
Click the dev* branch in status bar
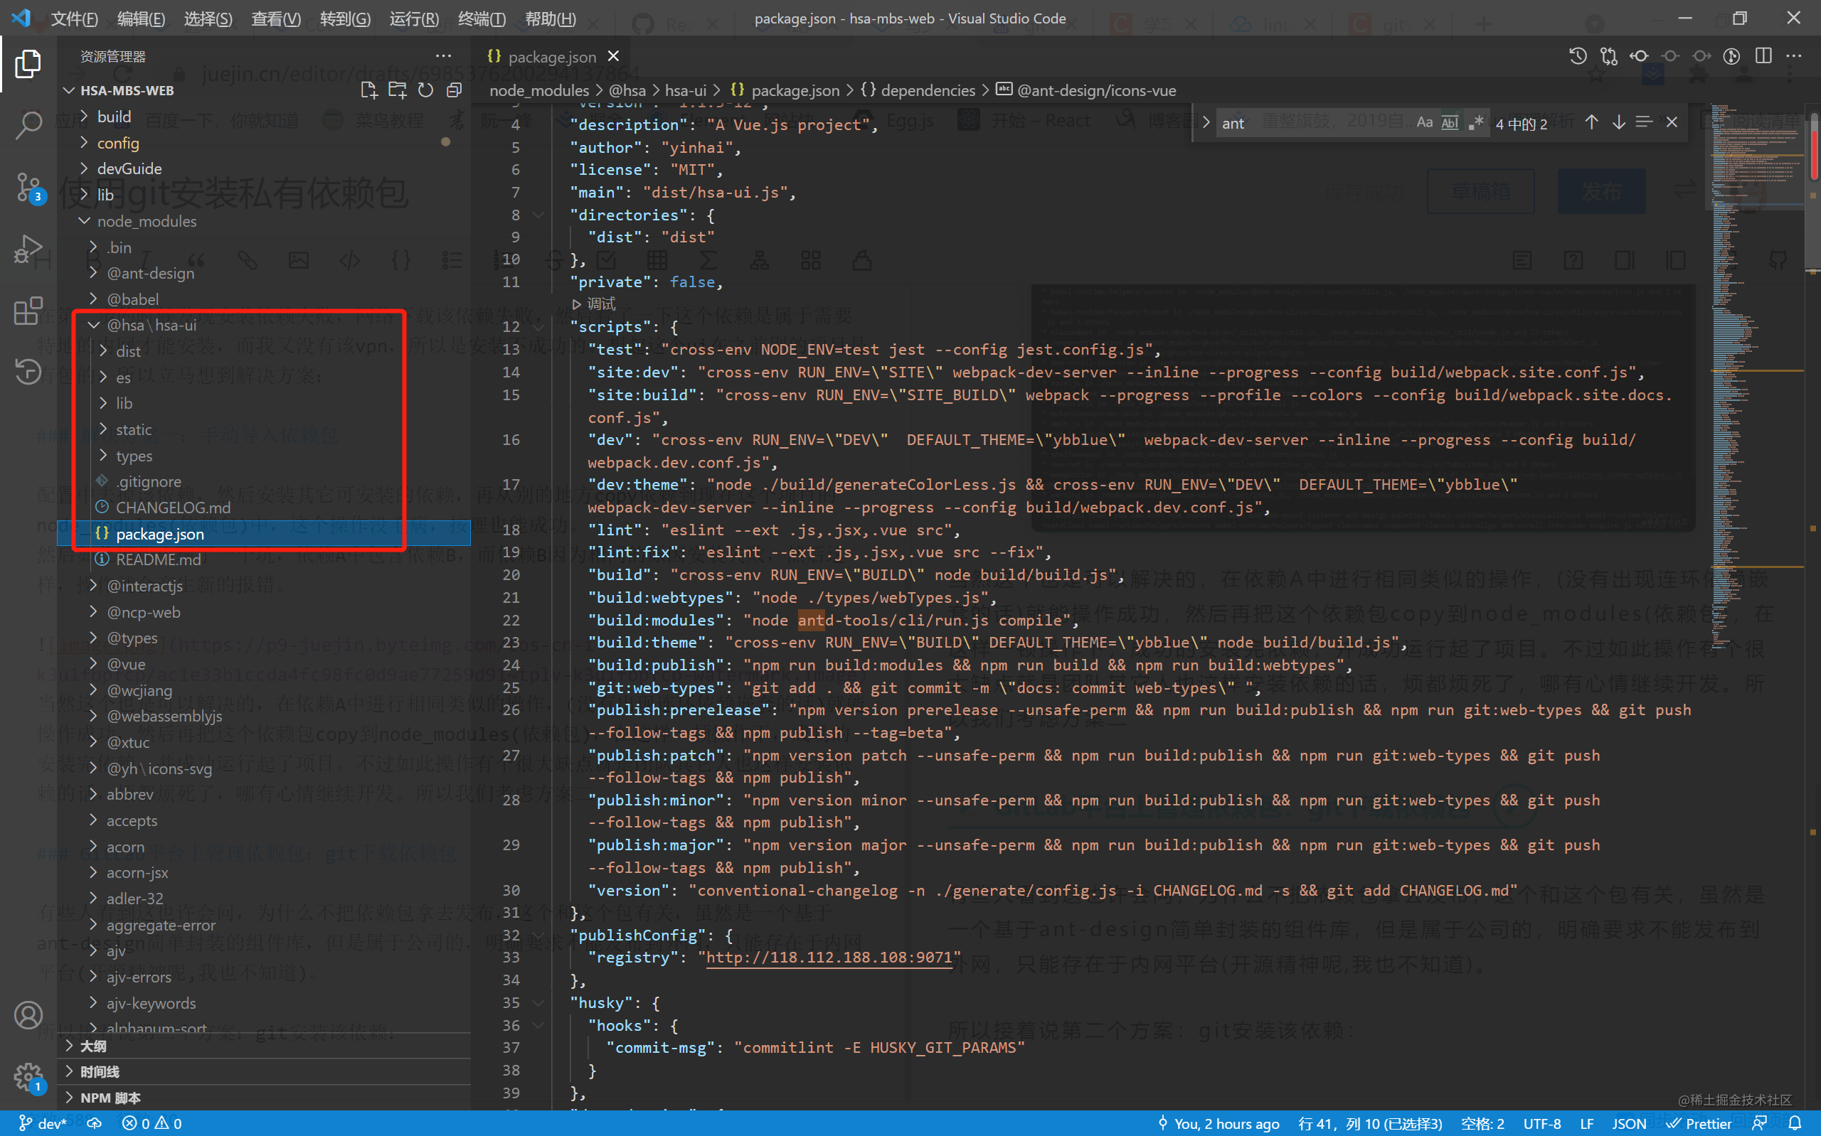click(42, 1123)
